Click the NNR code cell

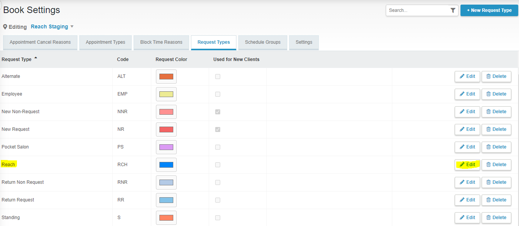[122, 112]
